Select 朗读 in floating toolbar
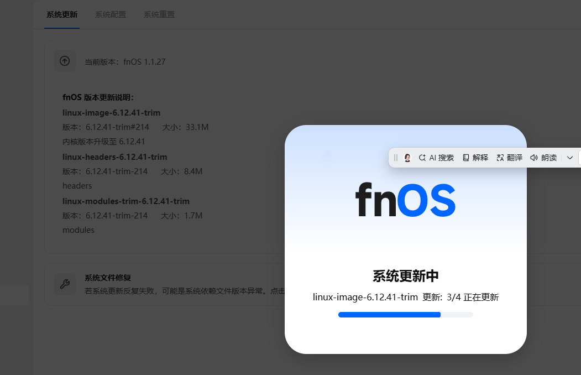Screen dimensions: 581x375 click(x=543, y=158)
